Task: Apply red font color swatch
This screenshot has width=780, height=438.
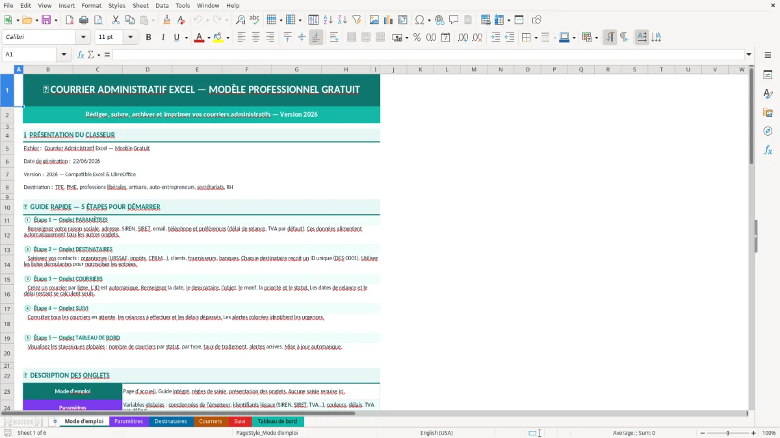Action: click(x=198, y=38)
